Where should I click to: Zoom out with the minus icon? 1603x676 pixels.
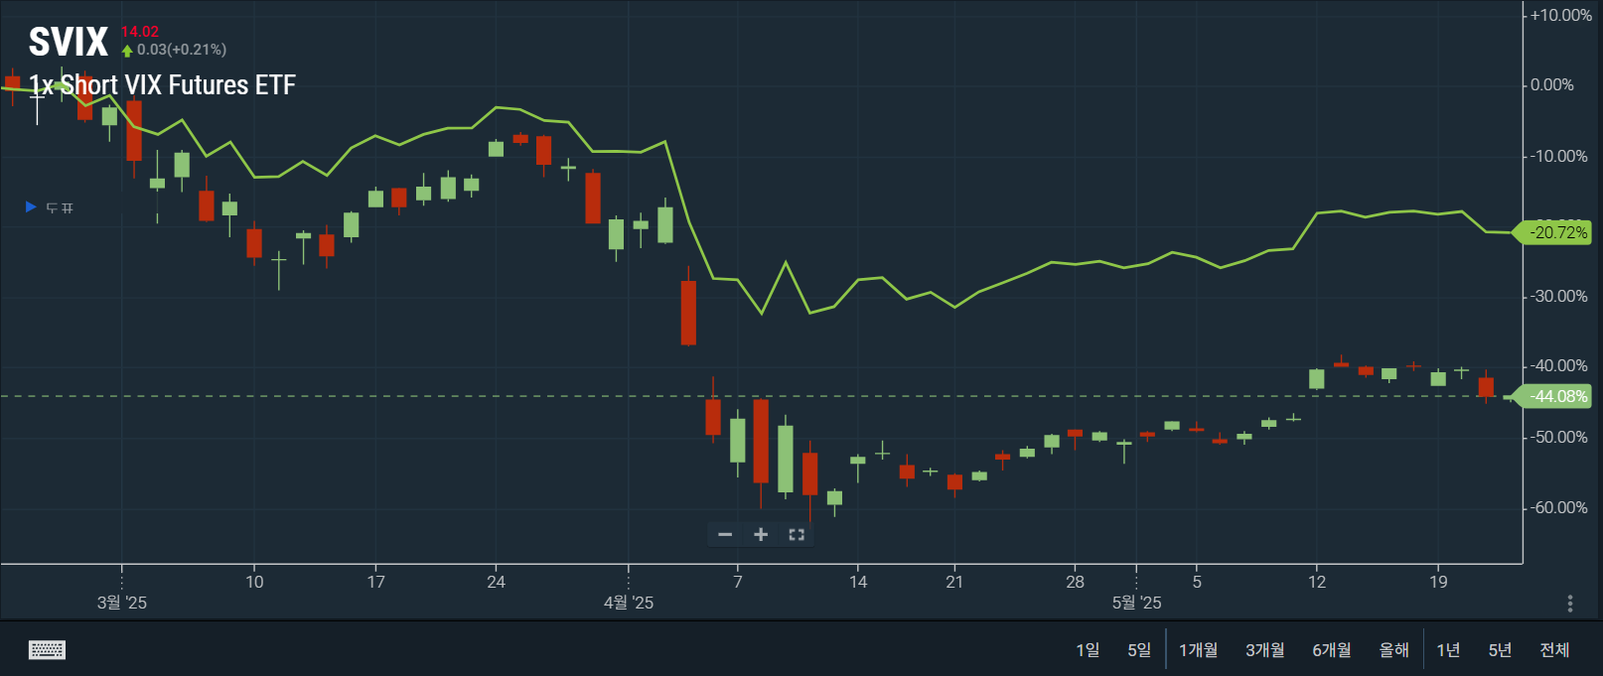coord(725,534)
